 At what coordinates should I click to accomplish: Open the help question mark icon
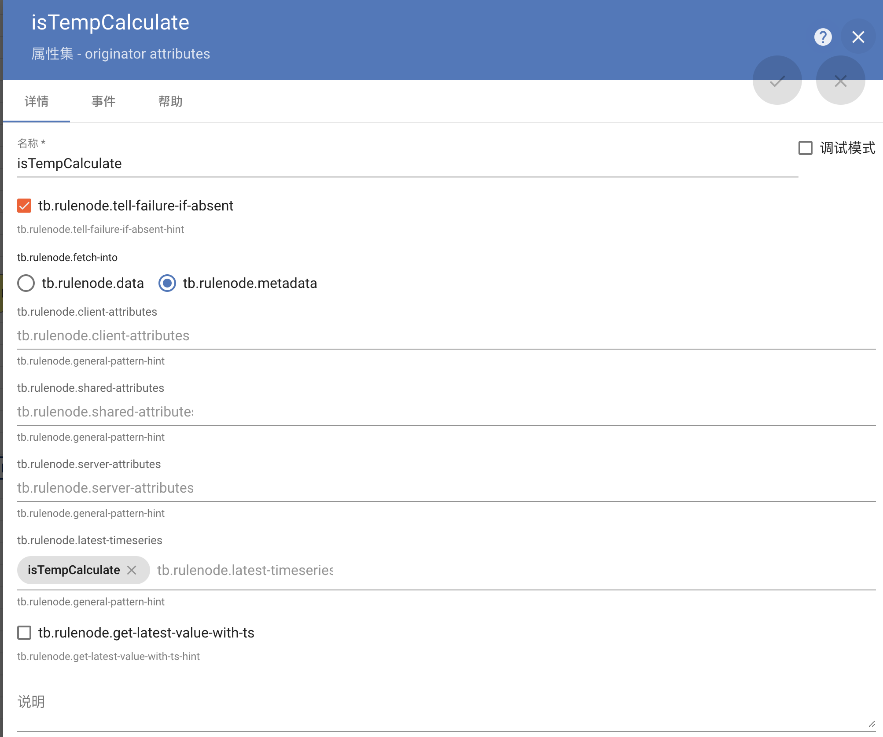[823, 37]
